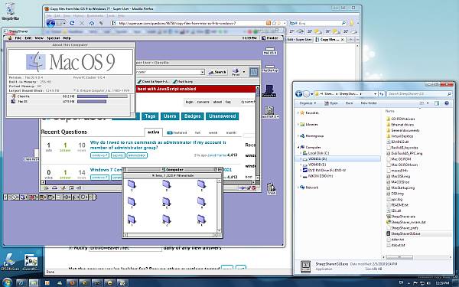Viewport: 459px width, 287px height.
Task: Click the Print icon in Classilla toolbar
Action: point(236,72)
